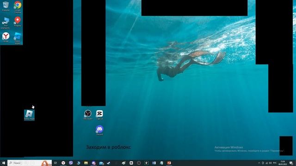The width and height of the screenshot is (296, 166).
Task: Select the Roblox Player desktop icon
Action: [x=29, y=115]
